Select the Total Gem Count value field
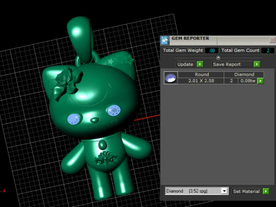Viewport: 276px width, 207px height. [268, 51]
